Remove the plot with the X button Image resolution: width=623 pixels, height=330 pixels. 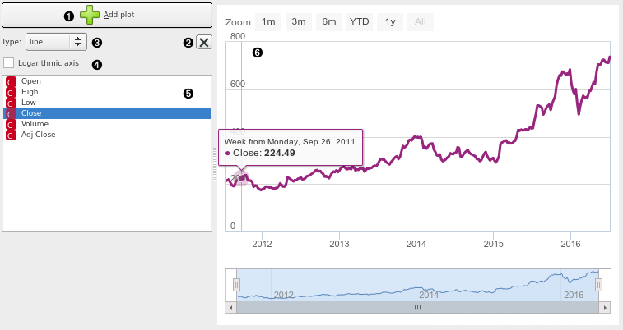[x=204, y=42]
